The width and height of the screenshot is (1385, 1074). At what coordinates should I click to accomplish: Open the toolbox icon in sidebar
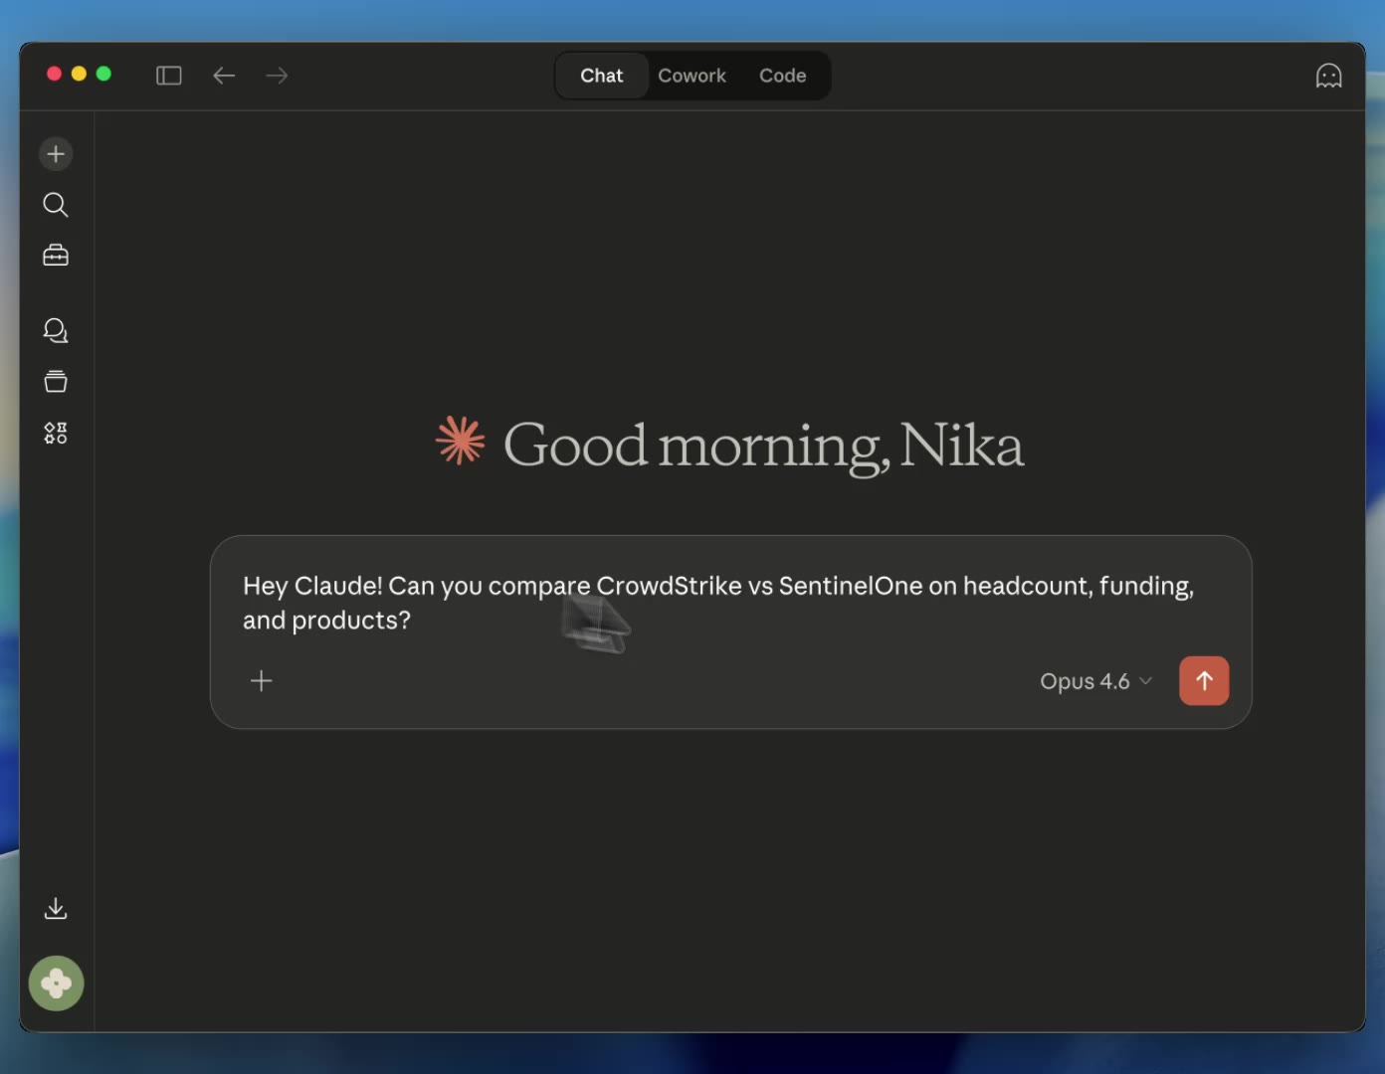(56, 256)
